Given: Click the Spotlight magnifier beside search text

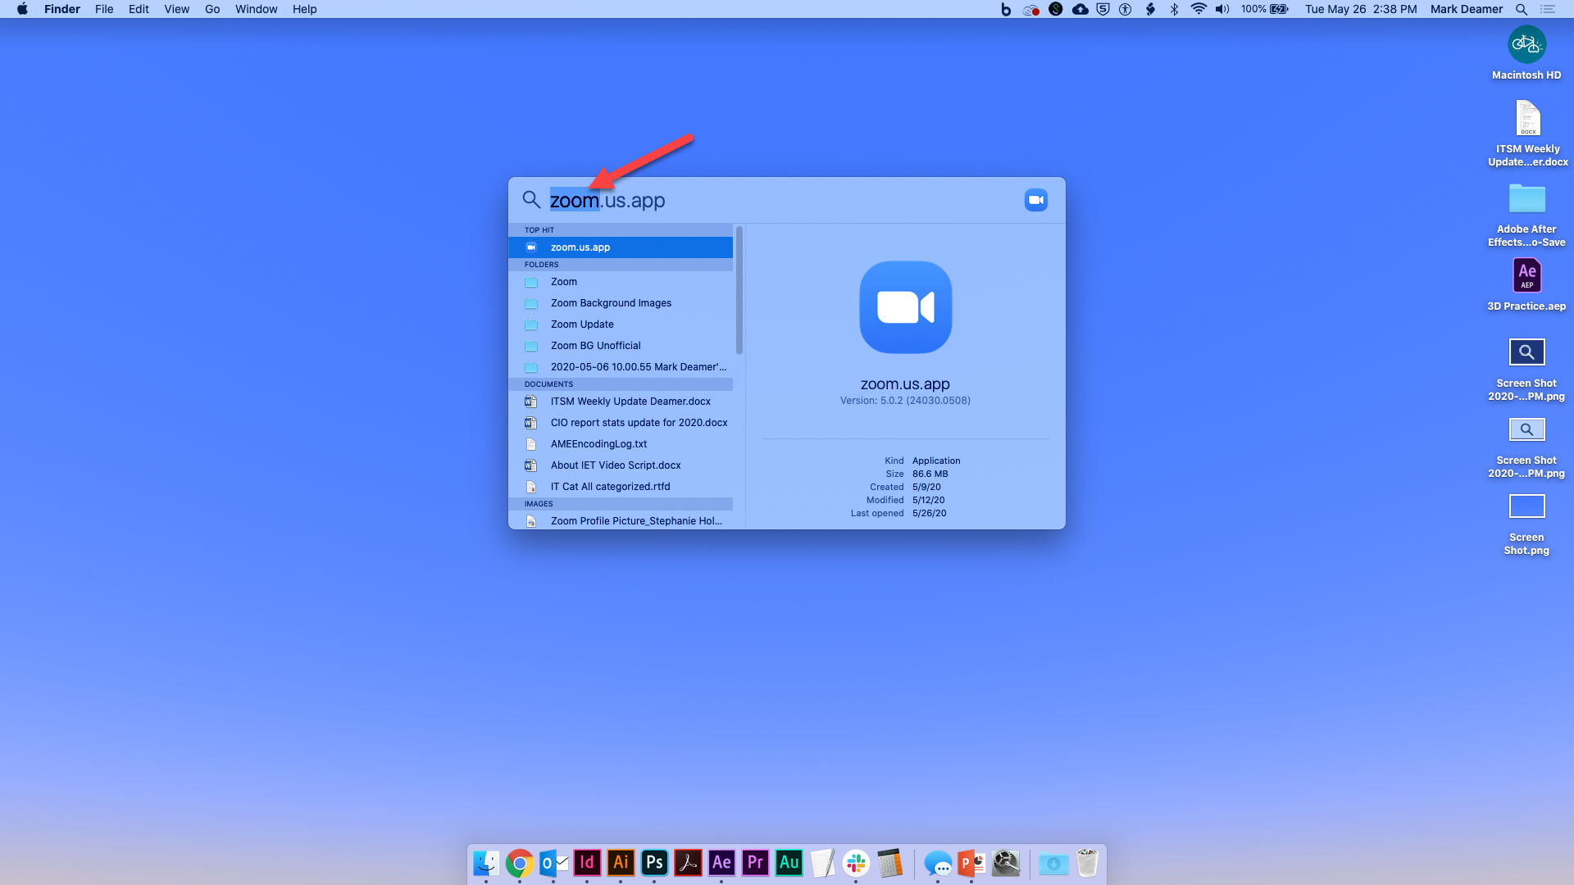Looking at the screenshot, I should point(531,200).
